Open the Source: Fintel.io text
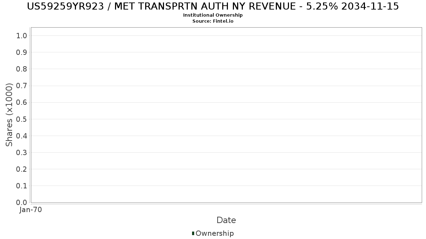 coord(213,21)
